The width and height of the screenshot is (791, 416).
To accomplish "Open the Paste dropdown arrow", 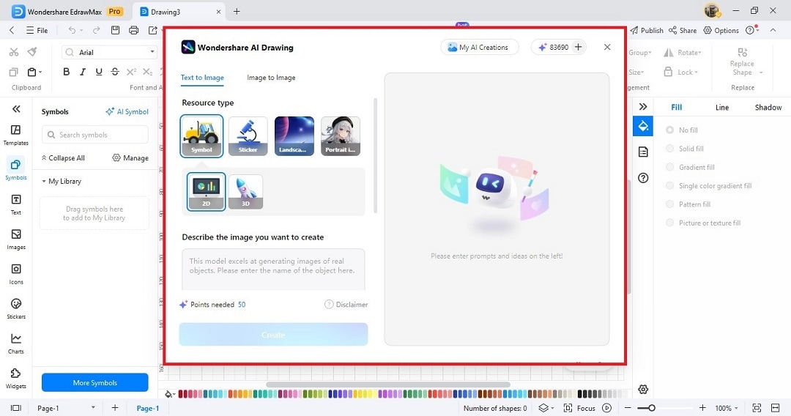I will pyautogui.click(x=40, y=72).
